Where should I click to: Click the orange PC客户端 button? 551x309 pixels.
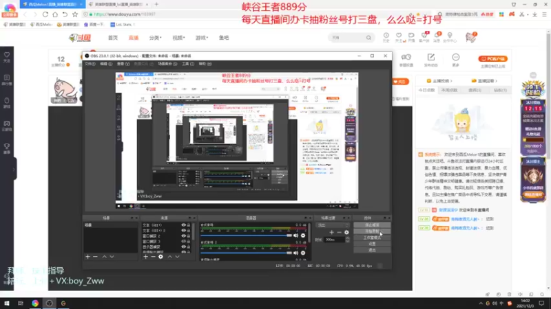(493, 58)
